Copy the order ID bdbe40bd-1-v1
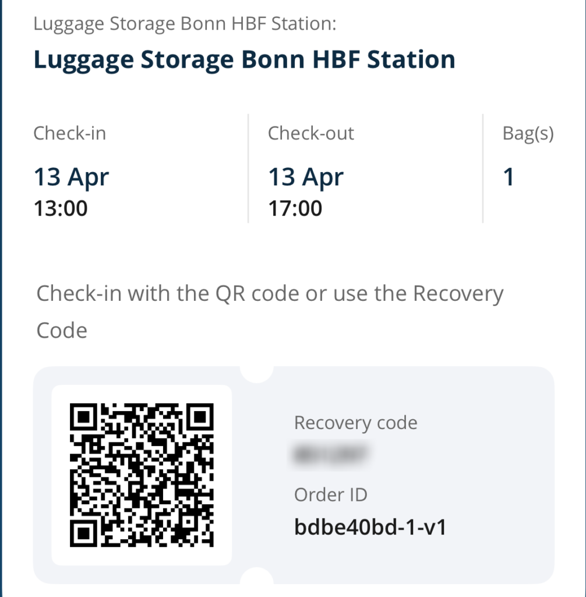586x597 pixels. [x=370, y=528]
